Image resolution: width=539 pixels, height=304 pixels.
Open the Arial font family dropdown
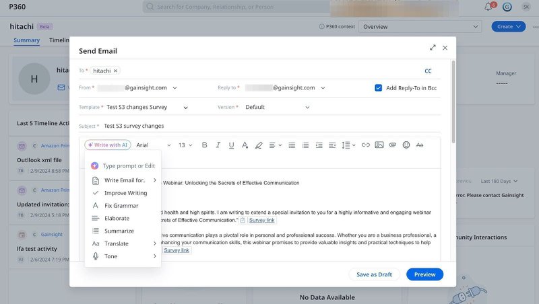[x=153, y=145]
